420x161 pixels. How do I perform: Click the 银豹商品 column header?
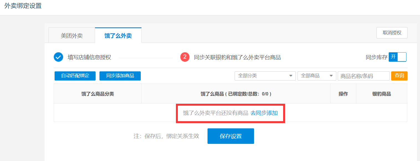tap(381, 94)
